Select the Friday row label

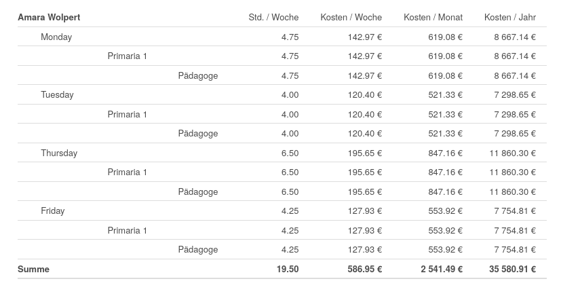tap(53, 211)
